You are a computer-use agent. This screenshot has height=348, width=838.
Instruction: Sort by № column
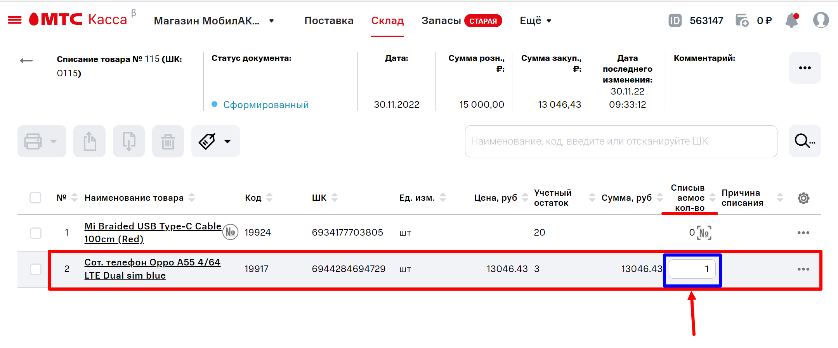coord(75,198)
